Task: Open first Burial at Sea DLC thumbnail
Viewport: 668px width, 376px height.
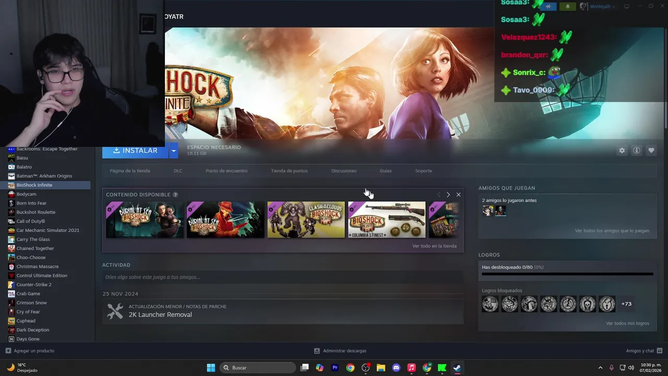Action: pyautogui.click(x=145, y=220)
